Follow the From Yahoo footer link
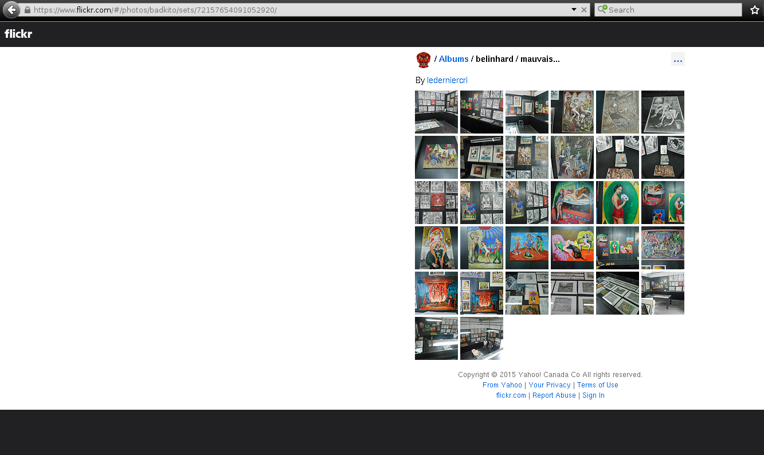The image size is (764, 455). 502,385
